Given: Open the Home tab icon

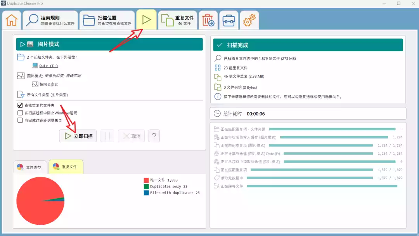Looking at the screenshot, I should click(x=12, y=20).
